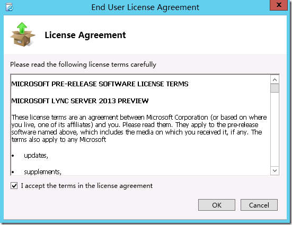Click the 'updates,' bullet item
The width and height of the screenshot is (292, 225).
point(36,156)
